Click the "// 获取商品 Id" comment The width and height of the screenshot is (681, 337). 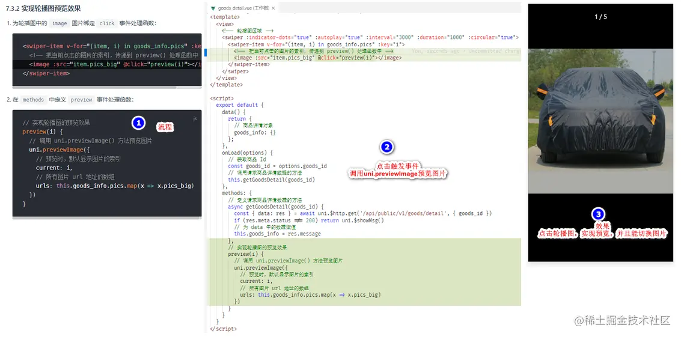pyautogui.click(x=246, y=159)
